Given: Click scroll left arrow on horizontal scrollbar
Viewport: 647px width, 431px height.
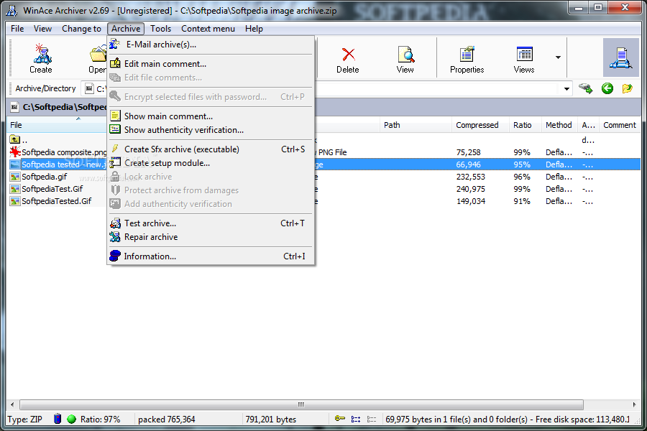Looking at the screenshot, I should click(x=12, y=404).
